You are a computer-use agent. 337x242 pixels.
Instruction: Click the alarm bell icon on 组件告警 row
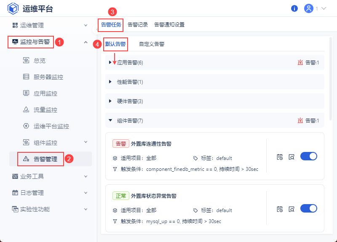[300, 121]
